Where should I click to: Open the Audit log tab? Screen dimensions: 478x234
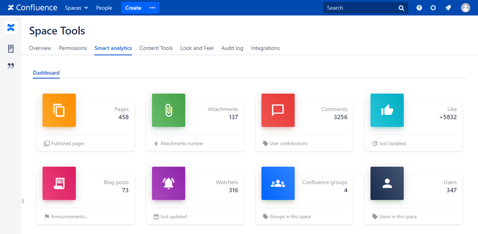point(232,48)
